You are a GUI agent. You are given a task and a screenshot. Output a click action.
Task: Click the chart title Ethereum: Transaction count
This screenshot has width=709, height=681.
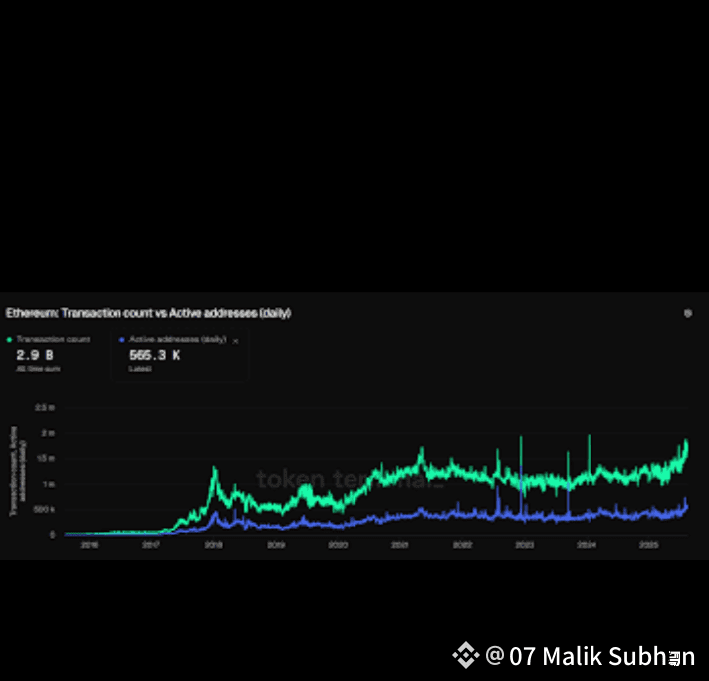point(147,313)
